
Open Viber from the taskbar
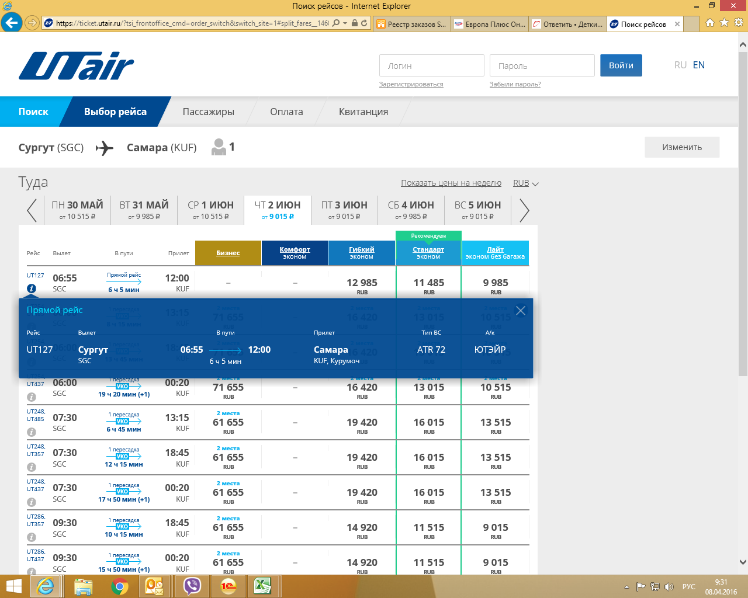(x=192, y=586)
